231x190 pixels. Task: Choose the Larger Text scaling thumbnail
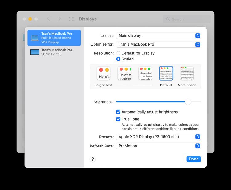[x=103, y=73]
